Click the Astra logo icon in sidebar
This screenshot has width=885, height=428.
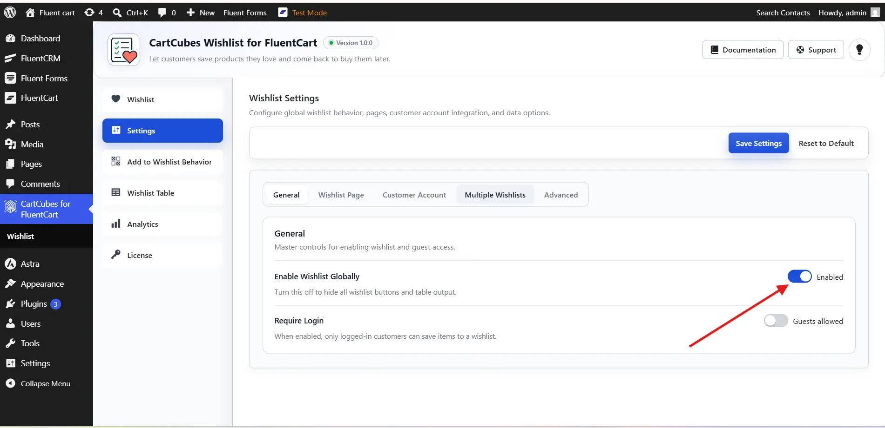tap(10, 263)
